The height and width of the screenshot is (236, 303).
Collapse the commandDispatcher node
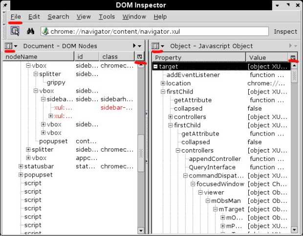[185, 176]
